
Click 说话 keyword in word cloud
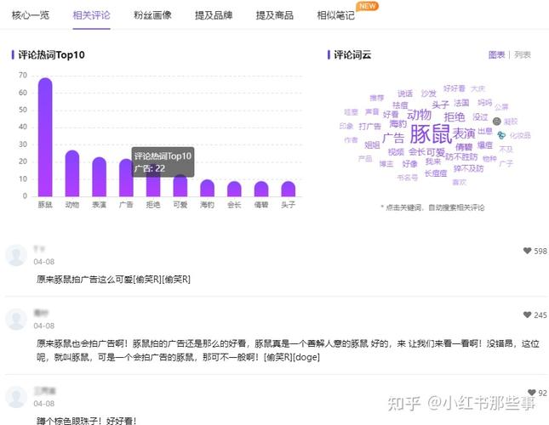pos(405,93)
